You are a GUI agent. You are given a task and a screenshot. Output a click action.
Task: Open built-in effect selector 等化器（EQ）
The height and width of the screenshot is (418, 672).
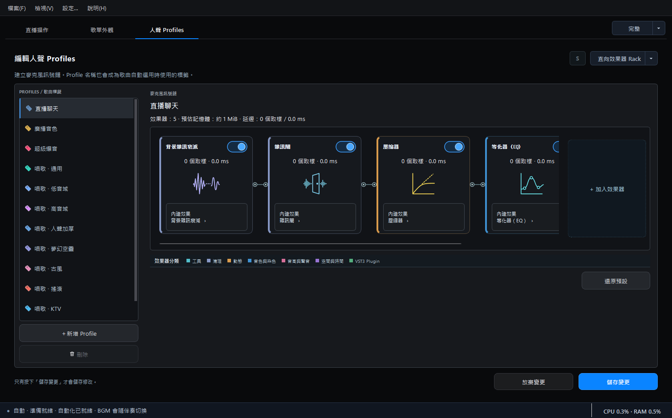point(525,217)
